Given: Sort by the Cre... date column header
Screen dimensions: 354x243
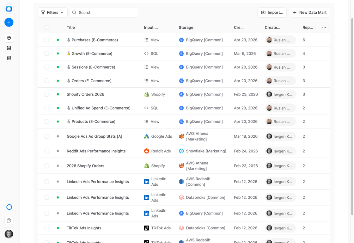Looking at the screenshot, I should tap(239, 27).
